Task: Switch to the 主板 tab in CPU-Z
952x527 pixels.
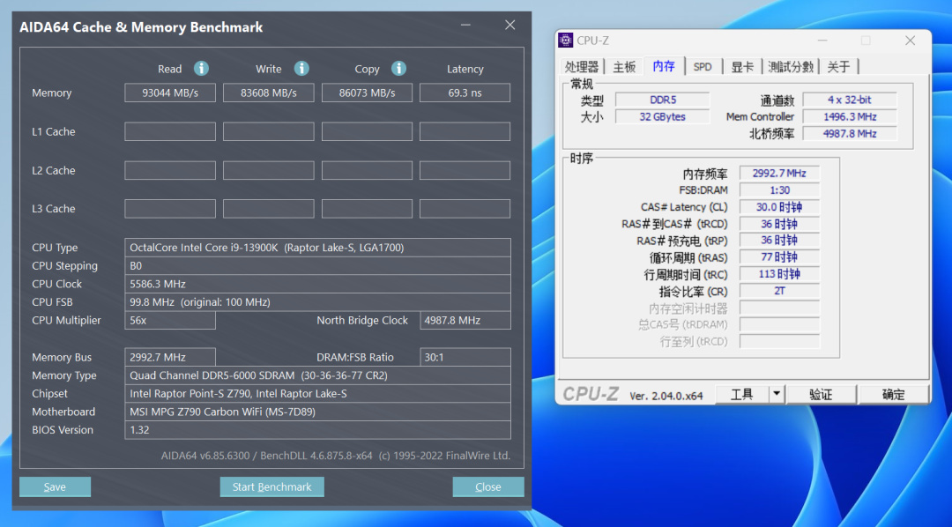Action: pyautogui.click(x=624, y=67)
